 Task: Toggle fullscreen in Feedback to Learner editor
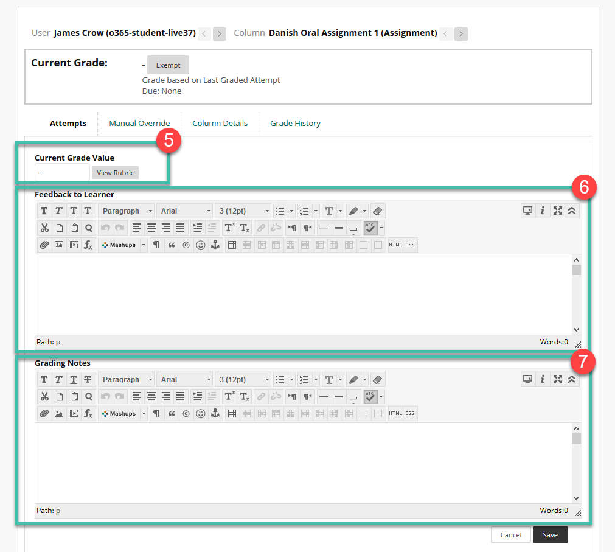coord(558,211)
